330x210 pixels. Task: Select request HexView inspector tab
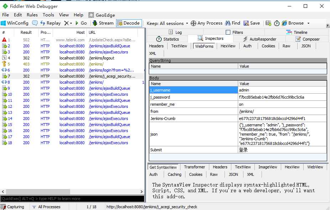click(x=228, y=46)
